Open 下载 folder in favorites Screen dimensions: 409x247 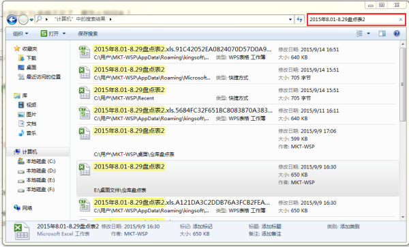[x=27, y=58]
